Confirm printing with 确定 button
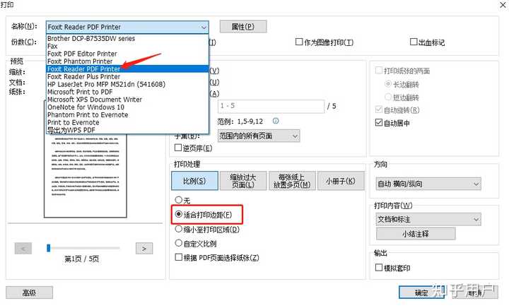The height and width of the screenshot is (308, 509). click(x=421, y=292)
